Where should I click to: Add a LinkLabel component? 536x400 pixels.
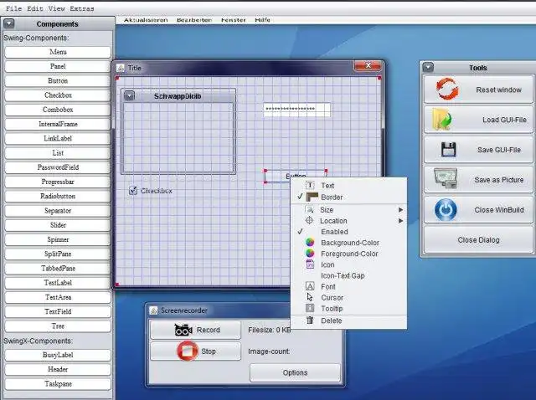click(58, 138)
